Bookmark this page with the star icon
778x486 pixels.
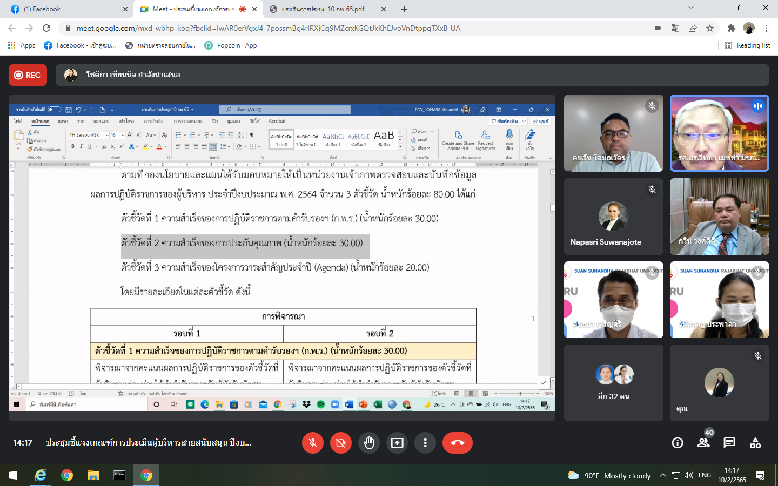710,28
